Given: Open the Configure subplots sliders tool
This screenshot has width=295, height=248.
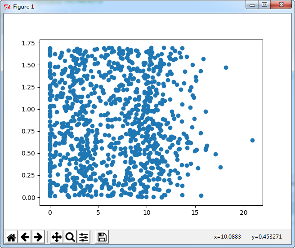Looking at the screenshot, I should pos(84,237).
